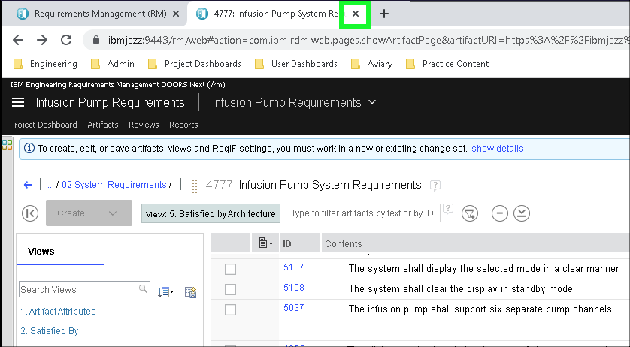The height and width of the screenshot is (347, 630).
Task: Click the show details link
Action: click(497, 149)
